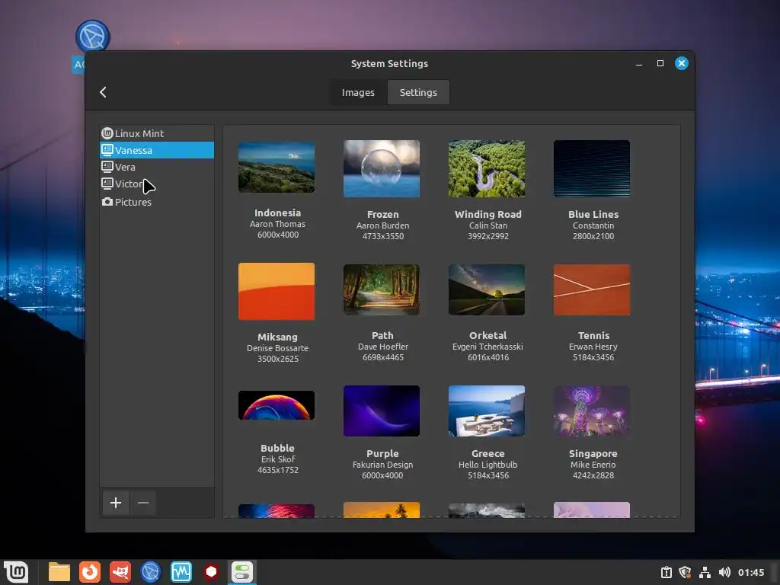The image size is (780, 585).
Task: Click the Linux Mint logo icon in sidebar
Action: click(107, 133)
